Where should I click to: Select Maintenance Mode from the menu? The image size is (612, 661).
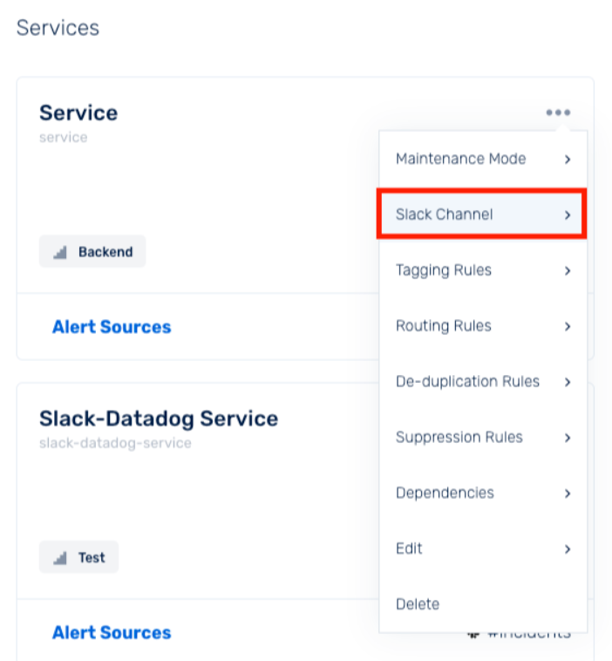[x=483, y=159]
